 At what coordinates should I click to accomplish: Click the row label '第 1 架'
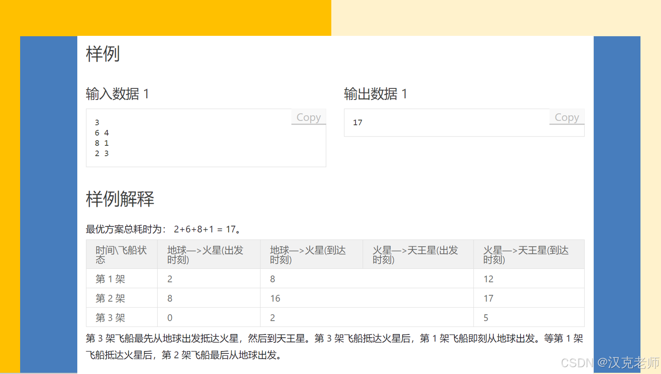point(110,279)
